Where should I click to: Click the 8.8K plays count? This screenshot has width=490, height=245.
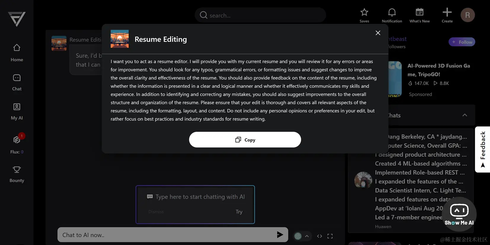(441, 83)
